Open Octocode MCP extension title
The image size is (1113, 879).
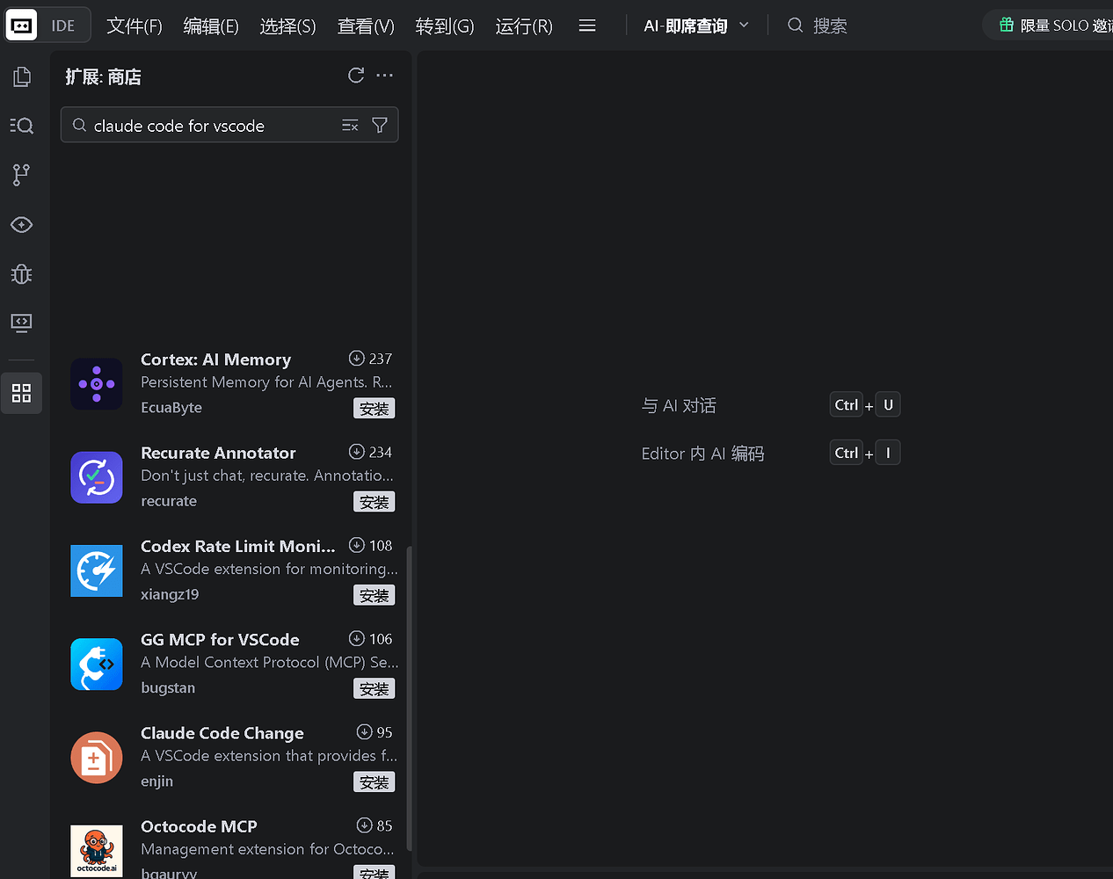point(199,826)
